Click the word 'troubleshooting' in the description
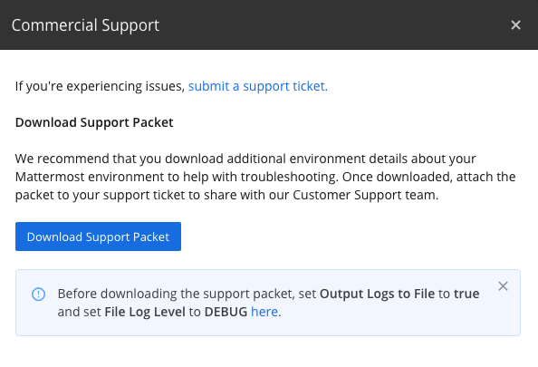 click(289, 177)
